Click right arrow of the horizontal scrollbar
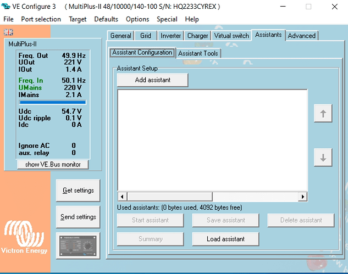Viewport: 348px width, 274px height. coord(303,197)
